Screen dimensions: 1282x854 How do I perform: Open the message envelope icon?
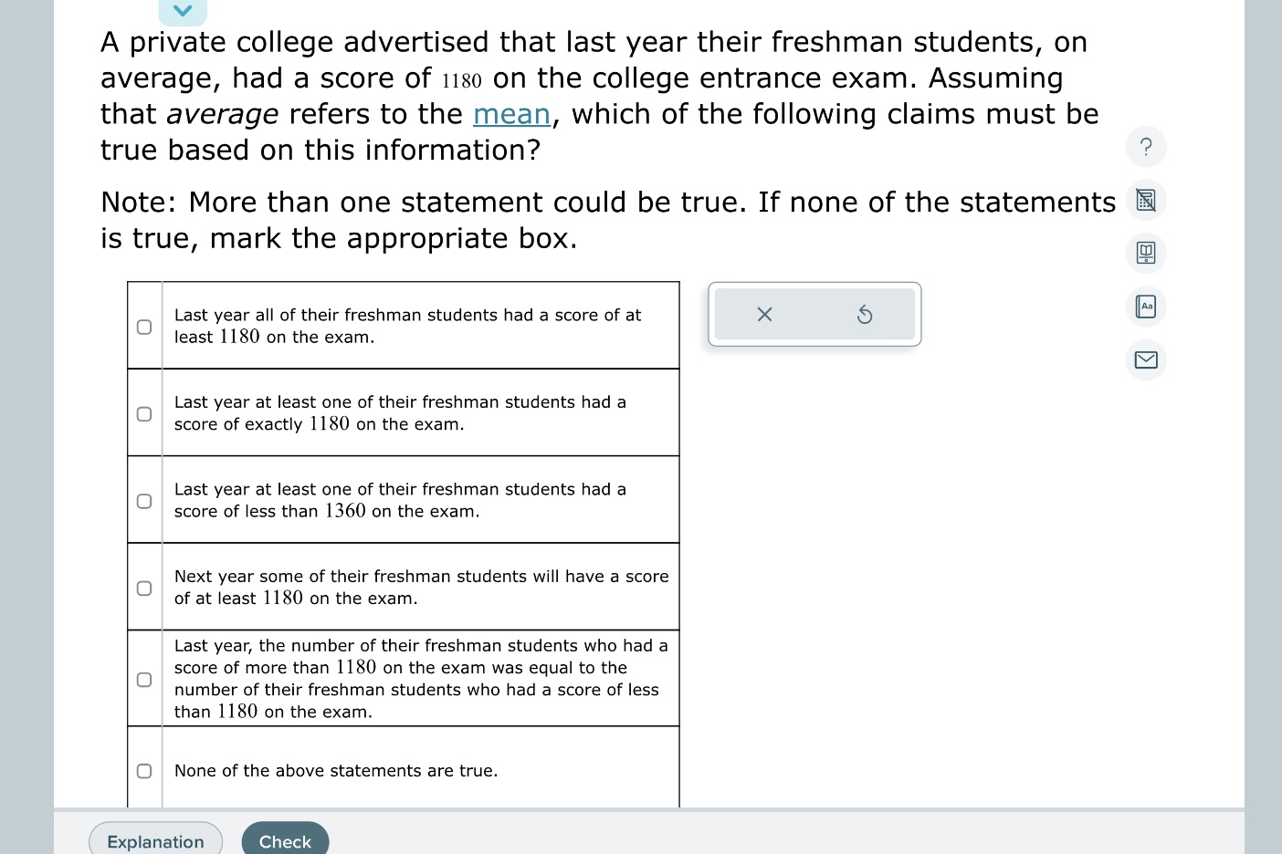[x=1146, y=359]
